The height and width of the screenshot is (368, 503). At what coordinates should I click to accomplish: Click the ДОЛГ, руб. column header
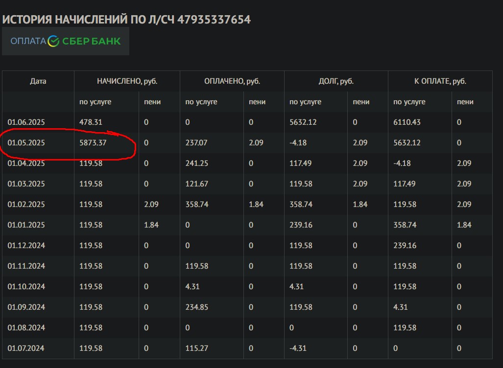pos(336,81)
